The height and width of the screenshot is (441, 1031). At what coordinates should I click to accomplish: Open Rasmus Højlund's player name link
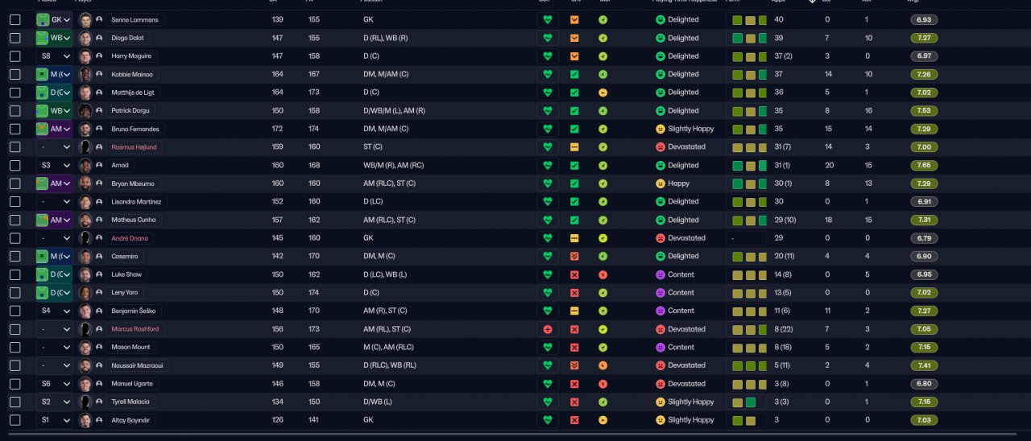point(134,147)
